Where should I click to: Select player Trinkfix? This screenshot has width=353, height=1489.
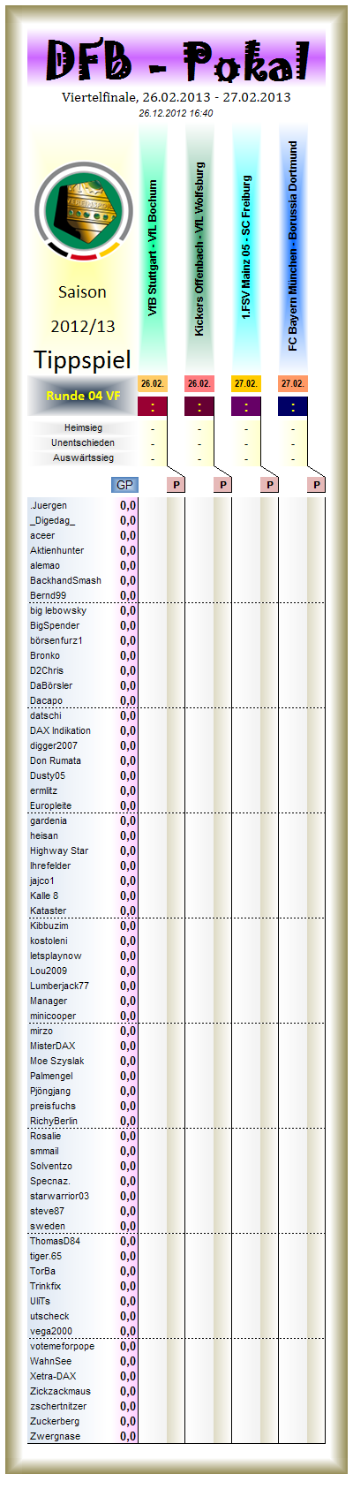pos(46,1286)
